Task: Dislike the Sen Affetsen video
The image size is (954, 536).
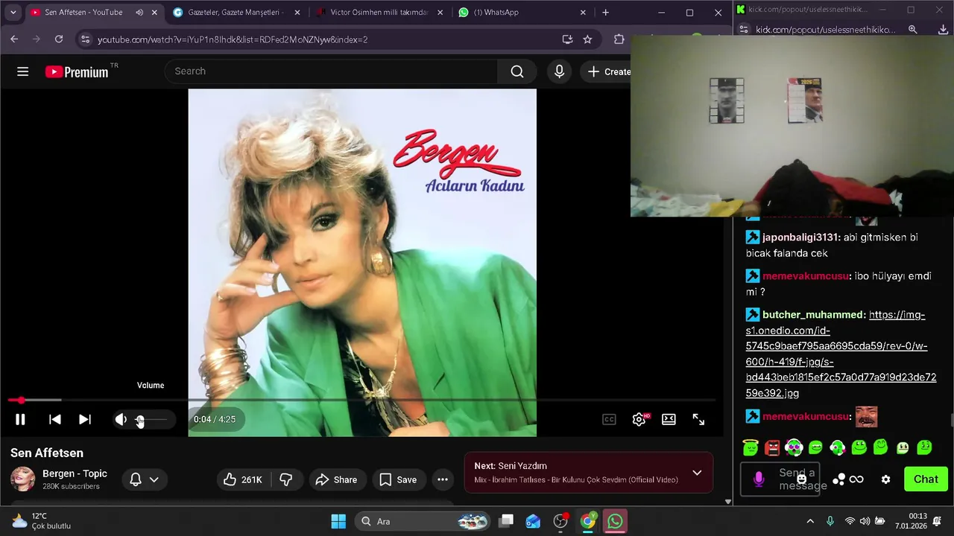Action: click(285, 480)
